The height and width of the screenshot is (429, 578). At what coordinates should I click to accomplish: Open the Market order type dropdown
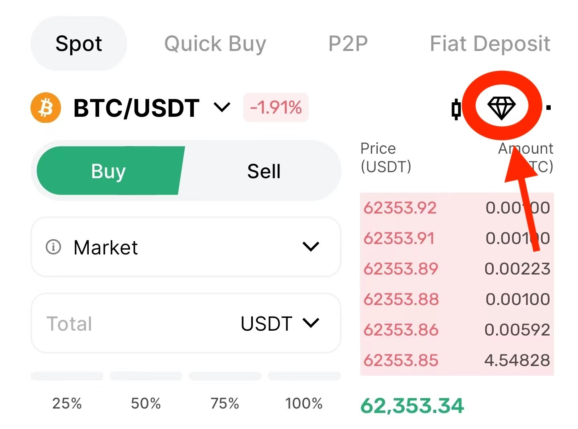311,246
